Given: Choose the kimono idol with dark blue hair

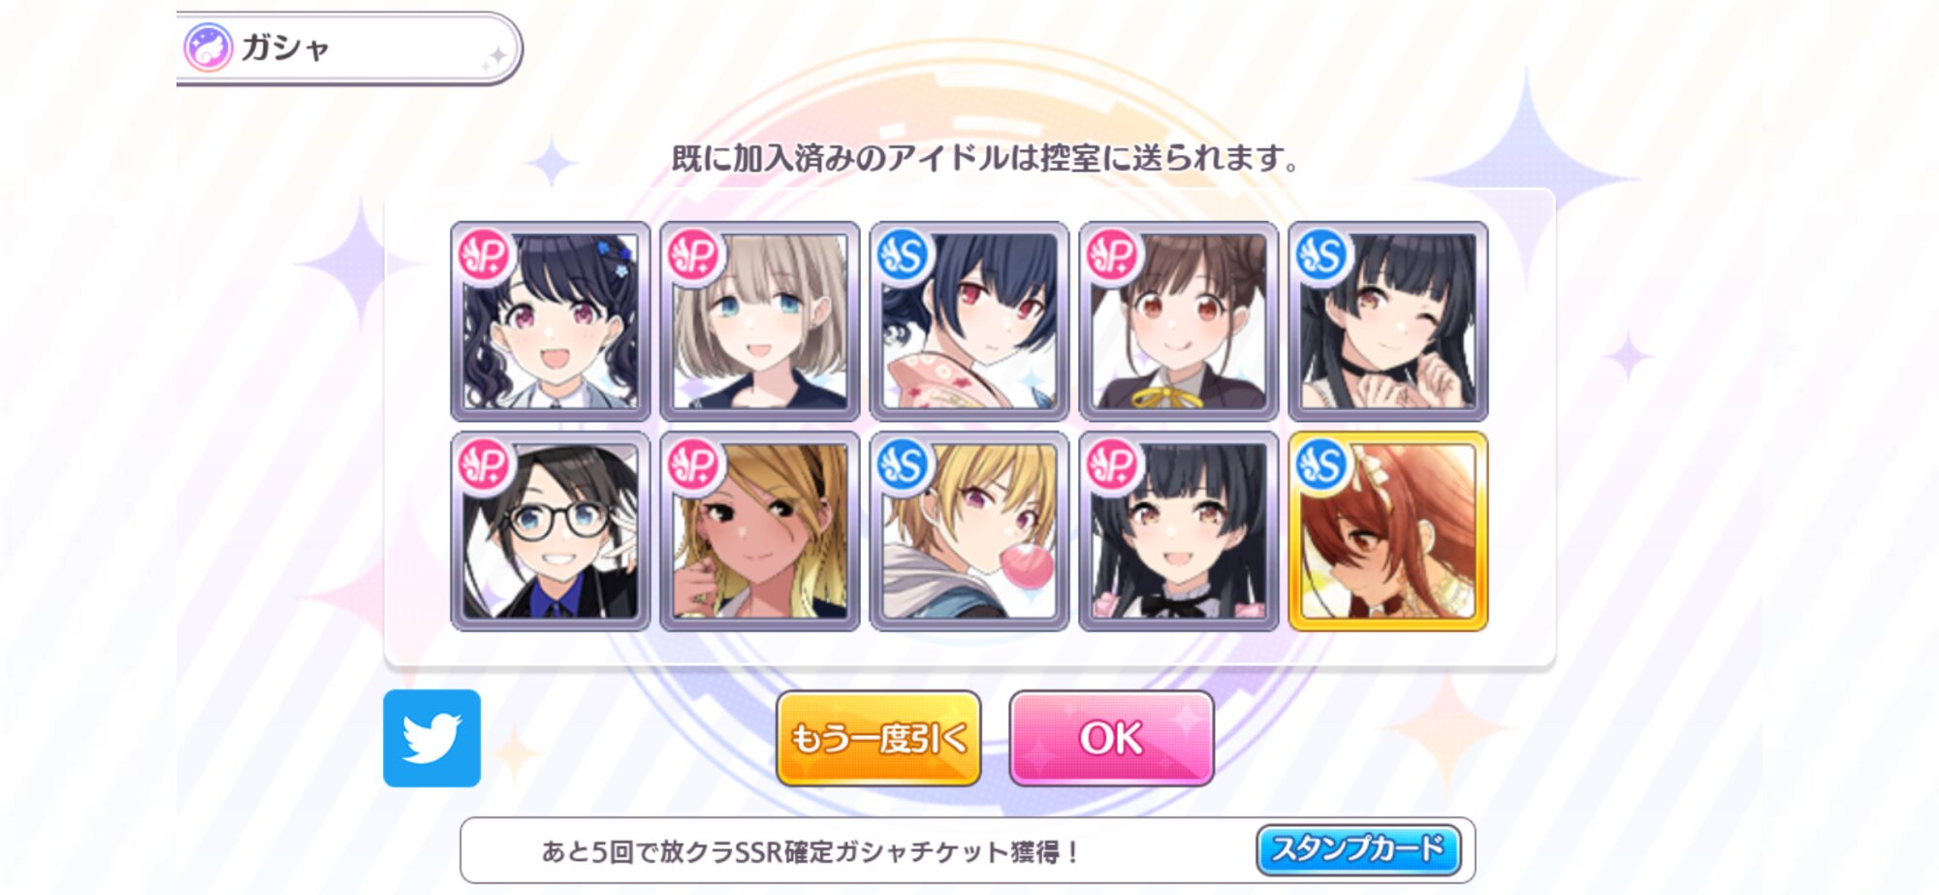Looking at the screenshot, I should pyautogui.click(x=969, y=321).
